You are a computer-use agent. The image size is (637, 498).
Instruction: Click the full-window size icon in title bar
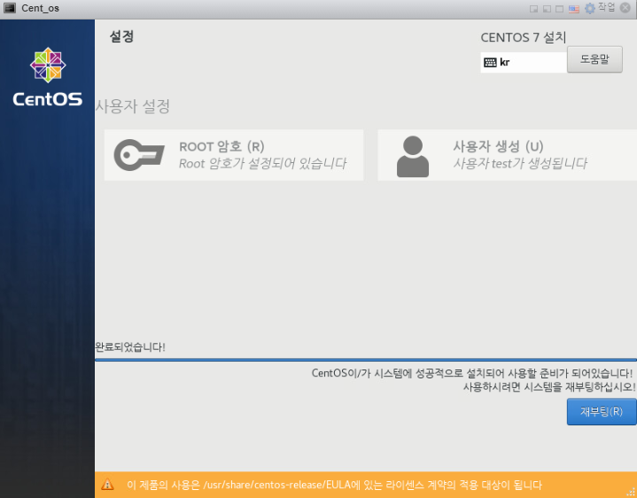point(559,9)
